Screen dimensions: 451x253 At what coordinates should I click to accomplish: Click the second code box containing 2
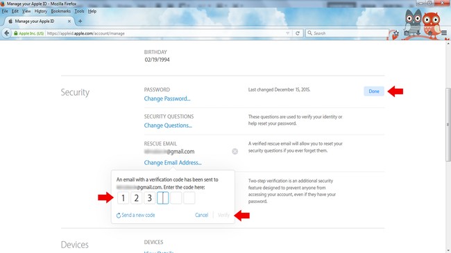[136, 198]
